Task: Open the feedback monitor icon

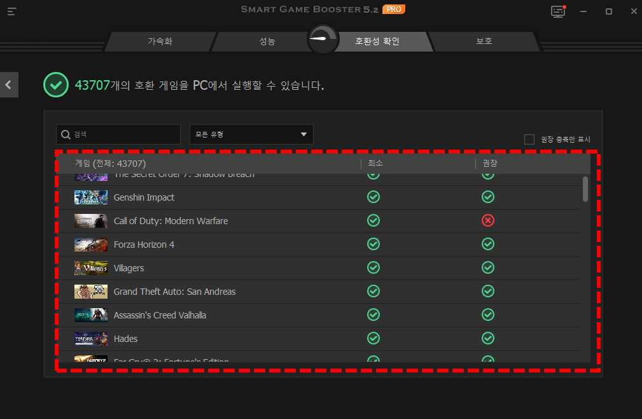Action: pyautogui.click(x=558, y=11)
